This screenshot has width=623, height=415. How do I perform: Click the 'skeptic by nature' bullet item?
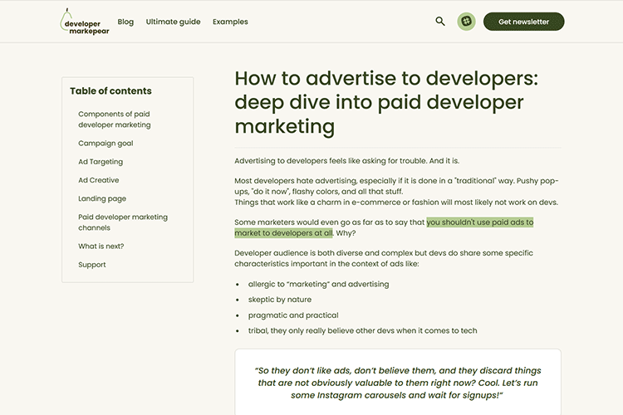coord(279,300)
